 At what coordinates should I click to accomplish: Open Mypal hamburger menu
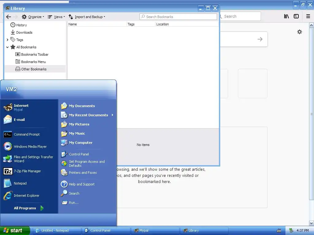pos(308,17)
